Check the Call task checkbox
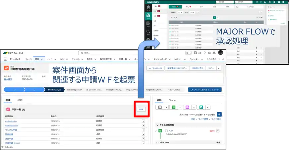The width and height of the screenshot is (290, 150). tap(166, 131)
